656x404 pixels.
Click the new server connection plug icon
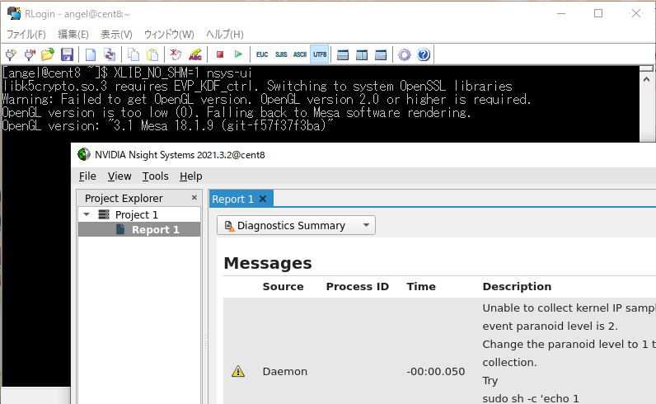11,54
